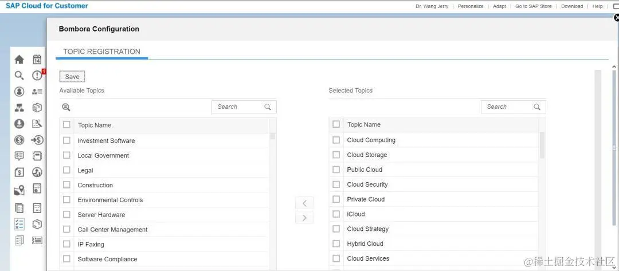Image resolution: width=619 pixels, height=271 pixels.
Task: Click the Cloud Strategy row text
Action: pos(367,229)
